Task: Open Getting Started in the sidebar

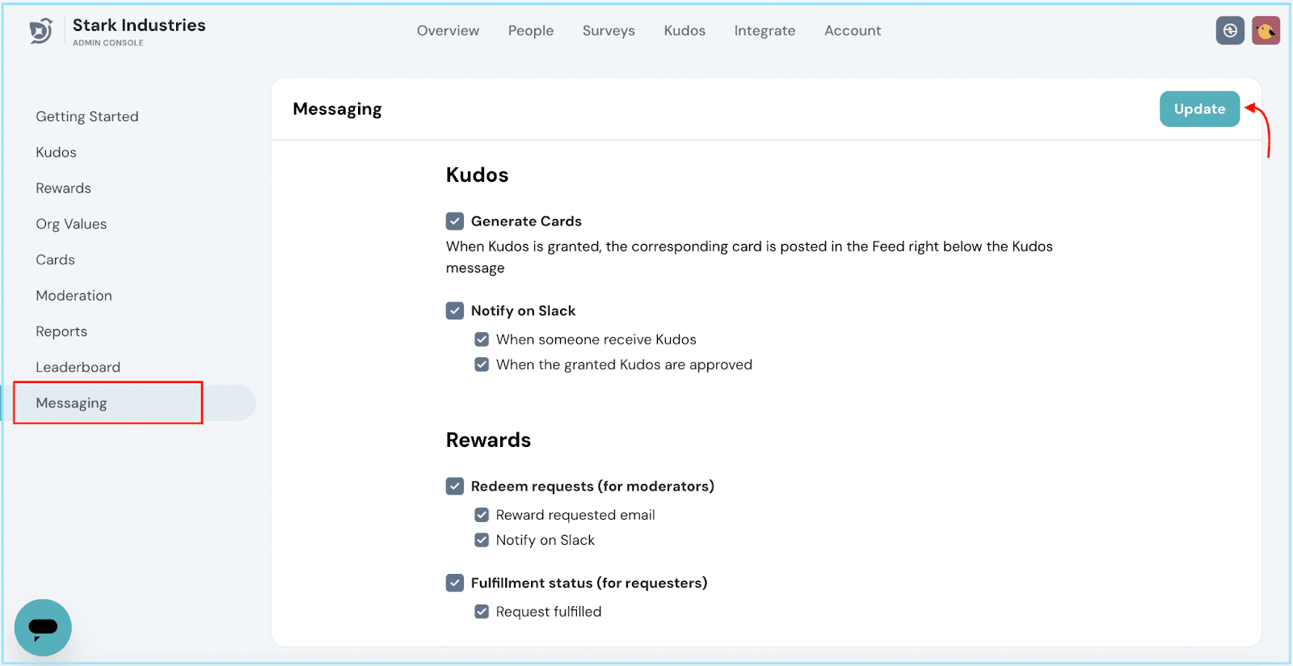Action: click(x=87, y=116)
